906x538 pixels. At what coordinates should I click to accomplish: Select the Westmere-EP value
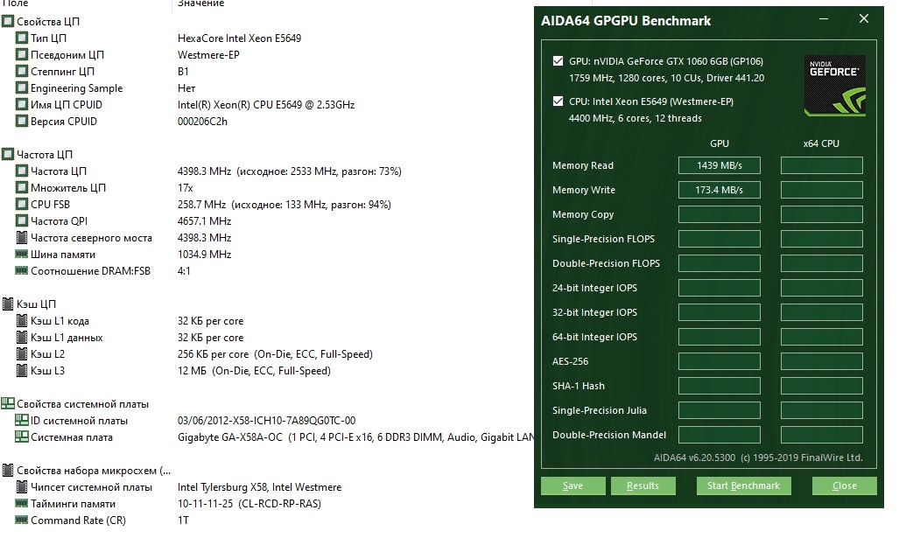point(208,55)
